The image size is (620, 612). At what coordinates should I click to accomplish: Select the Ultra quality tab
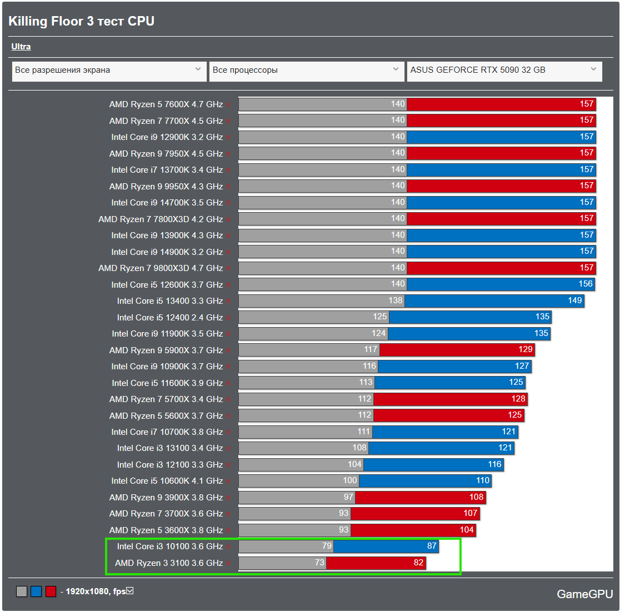(21, 47)
